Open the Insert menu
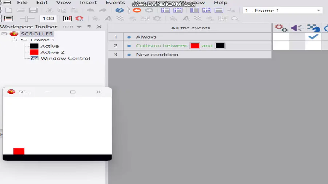 pos(88,3)
